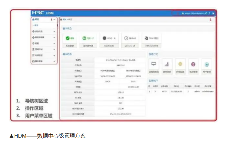Open the purple power management shortcut
Viewport: 231px width, 143px height.
pyautogui.click(x=193, y=64)
